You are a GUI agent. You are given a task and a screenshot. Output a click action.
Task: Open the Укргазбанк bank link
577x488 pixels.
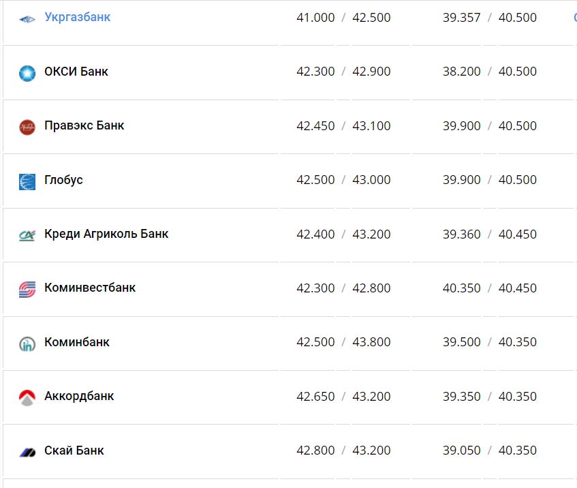77,17
